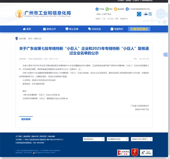The height and width of the screenshot is (159, 170).
Task: Open the 手机版 mobile version icon
Action: pyautogui.click(x=97, y=9)
